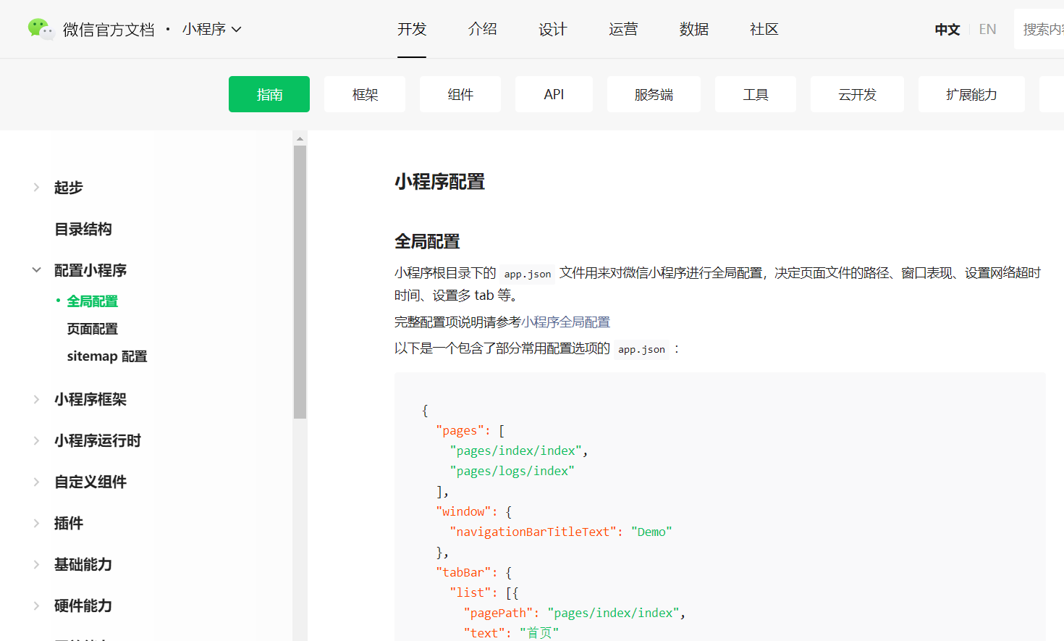Switch language to EN

(987, 30)
